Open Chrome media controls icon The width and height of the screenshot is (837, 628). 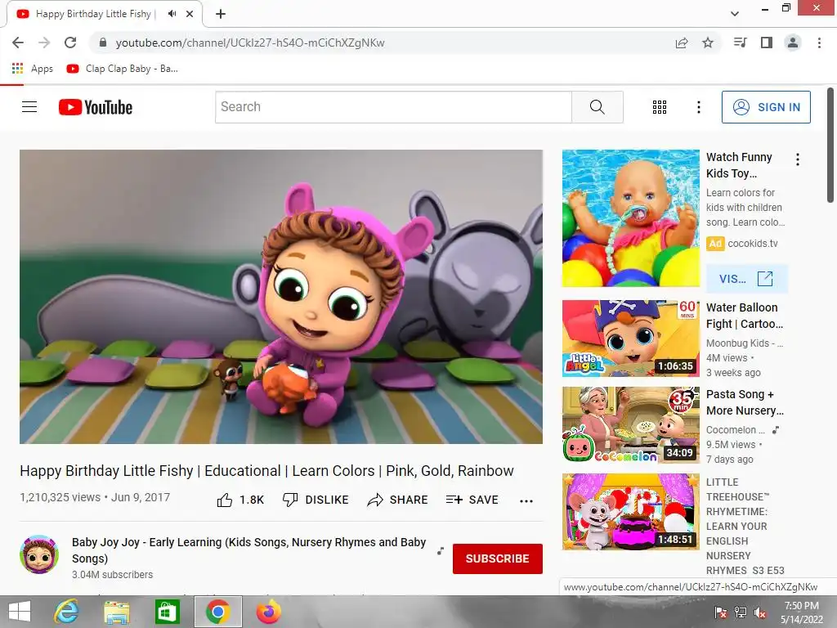(x=741, y=43)
